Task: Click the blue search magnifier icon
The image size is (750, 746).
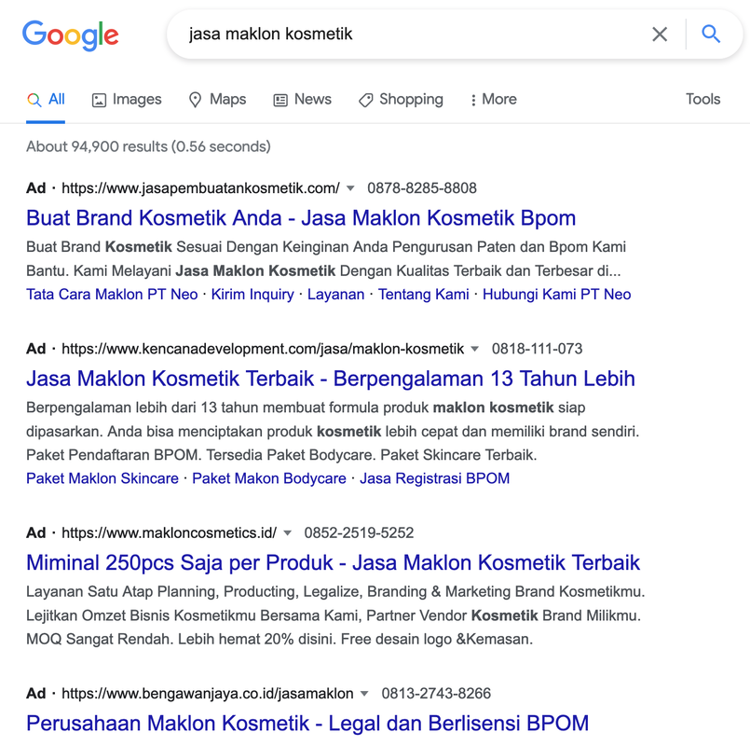Action: point(711,35)
